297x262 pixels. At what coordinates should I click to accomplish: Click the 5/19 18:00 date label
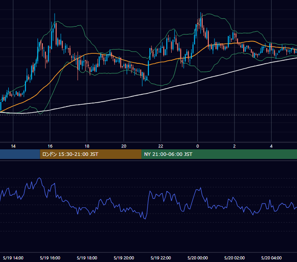pos(87,258)
